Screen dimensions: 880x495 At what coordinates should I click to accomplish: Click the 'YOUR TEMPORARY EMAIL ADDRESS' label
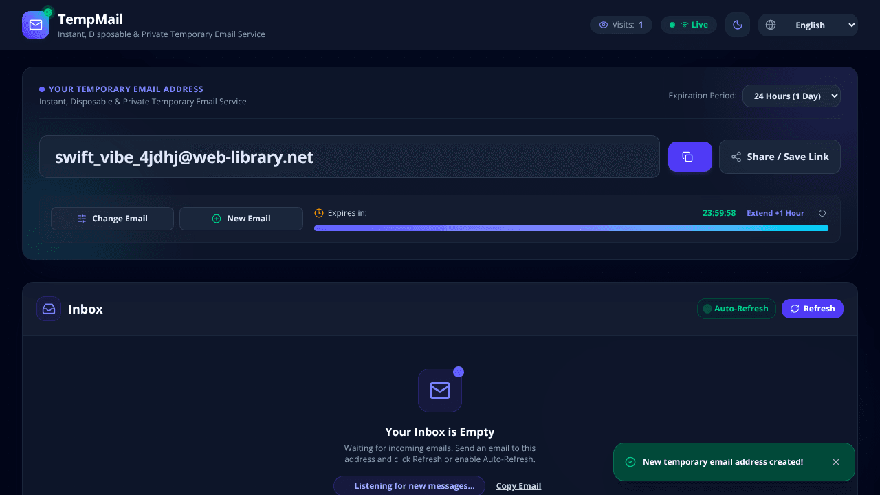pos(126,89)
